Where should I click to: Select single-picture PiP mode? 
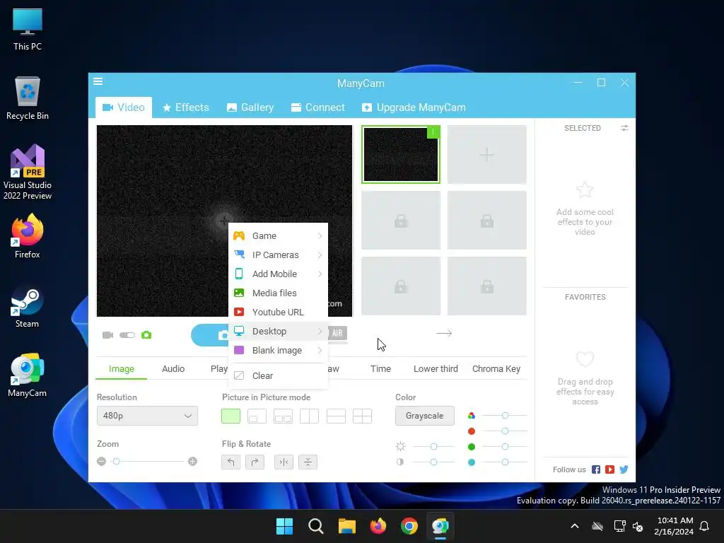click(x=231, y=416)
